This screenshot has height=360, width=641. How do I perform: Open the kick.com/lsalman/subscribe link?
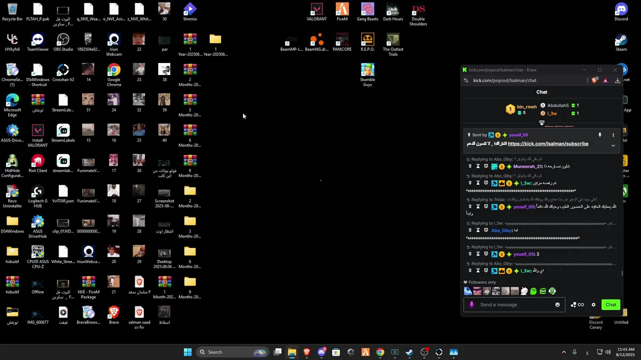[x=548, y=144]
